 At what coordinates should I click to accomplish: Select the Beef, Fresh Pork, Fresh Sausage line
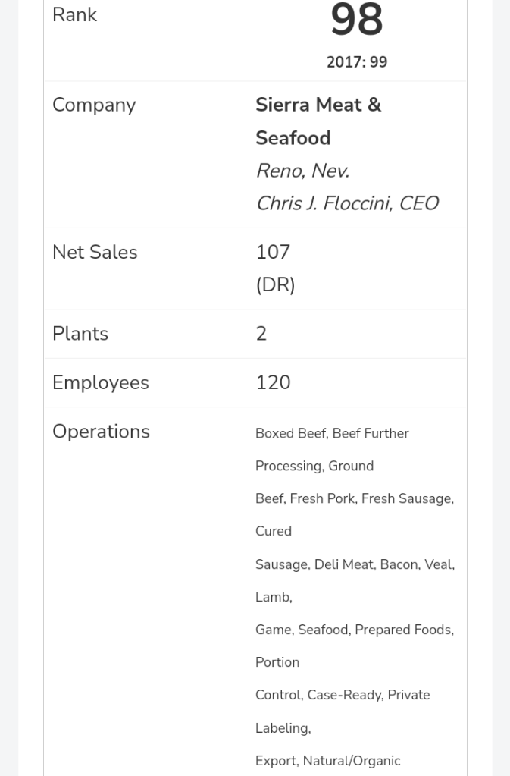coord(354,498)
